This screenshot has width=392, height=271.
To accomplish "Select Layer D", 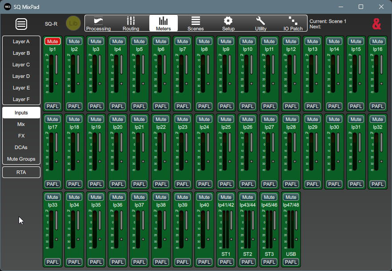I will point(21,76).
